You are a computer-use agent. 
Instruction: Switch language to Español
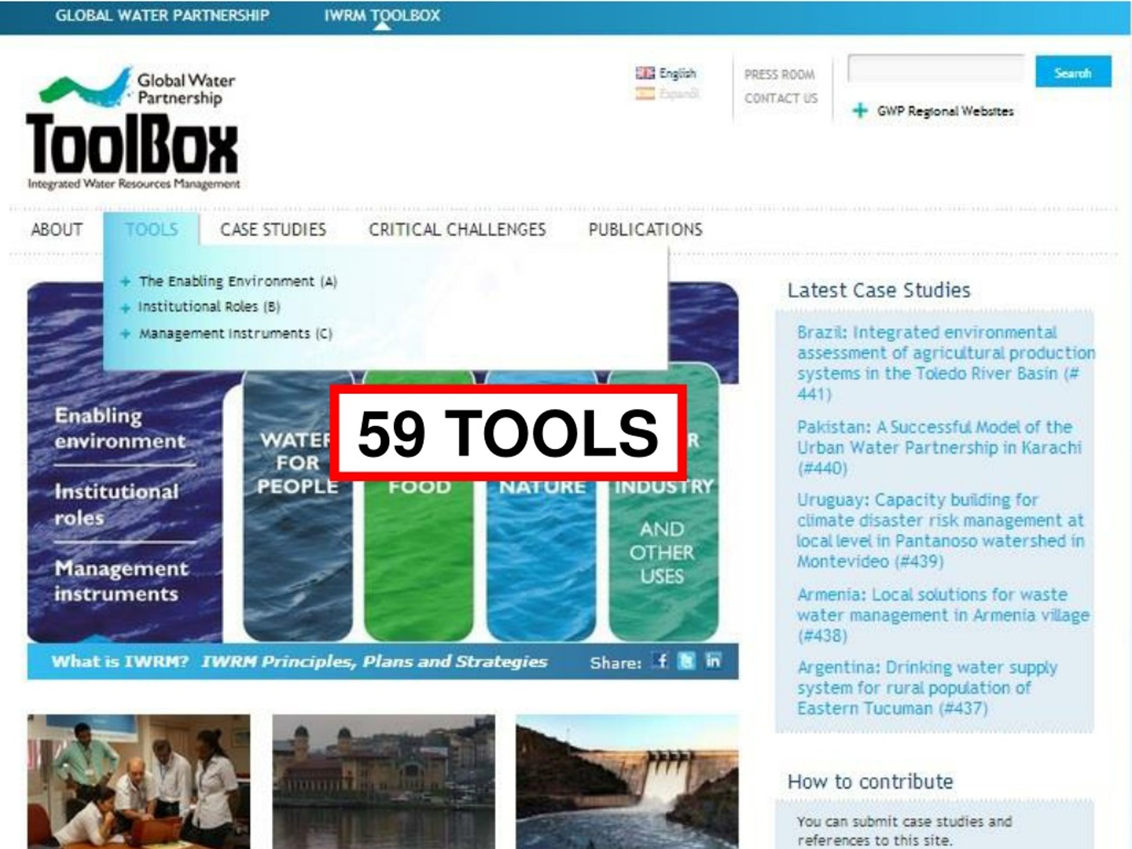click(x=679, y=94)
